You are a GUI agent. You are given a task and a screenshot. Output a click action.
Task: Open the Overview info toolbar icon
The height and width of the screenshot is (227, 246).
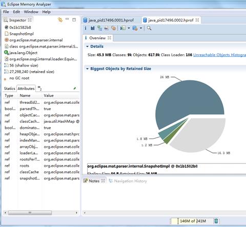pyautogui.click(x=86, y=28)
